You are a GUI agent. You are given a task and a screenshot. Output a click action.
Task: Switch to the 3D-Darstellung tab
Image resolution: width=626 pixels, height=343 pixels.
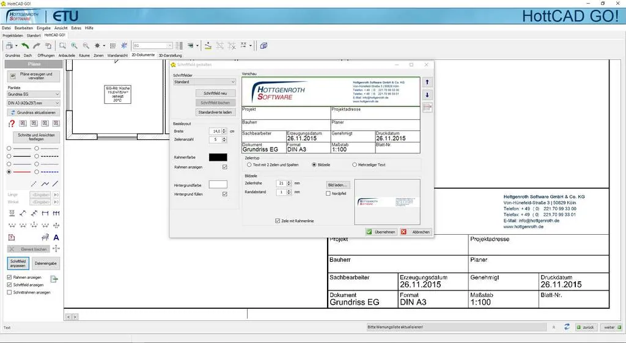[170, 55]
